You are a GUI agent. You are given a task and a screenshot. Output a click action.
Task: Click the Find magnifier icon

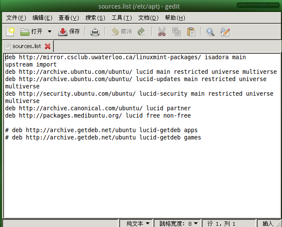click(x=210, y=32)
